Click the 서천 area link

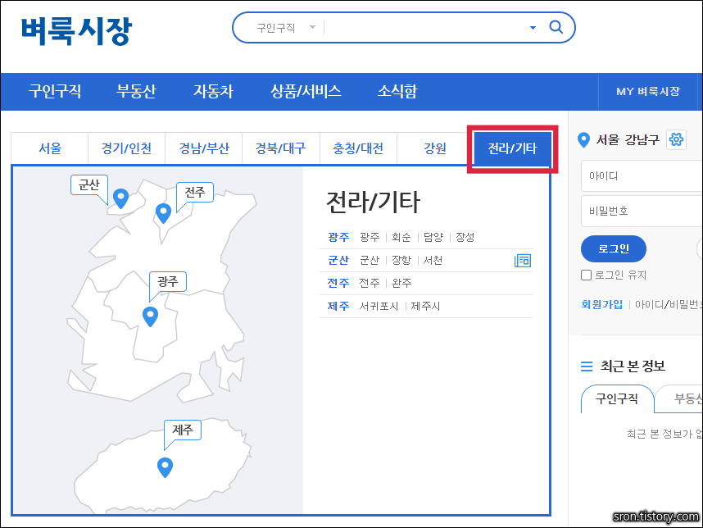click(x=433, y=260)
